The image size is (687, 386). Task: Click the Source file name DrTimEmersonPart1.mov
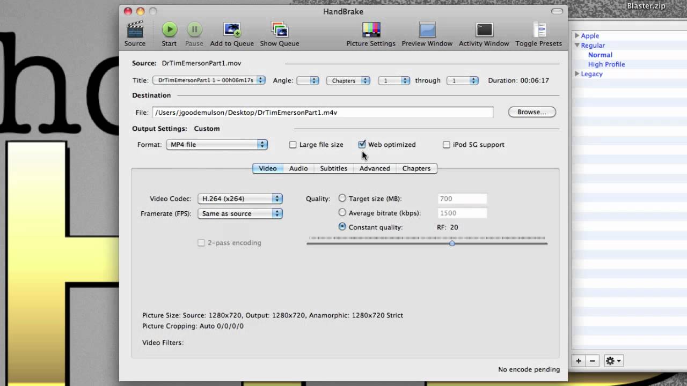click(x=201, y=63)
